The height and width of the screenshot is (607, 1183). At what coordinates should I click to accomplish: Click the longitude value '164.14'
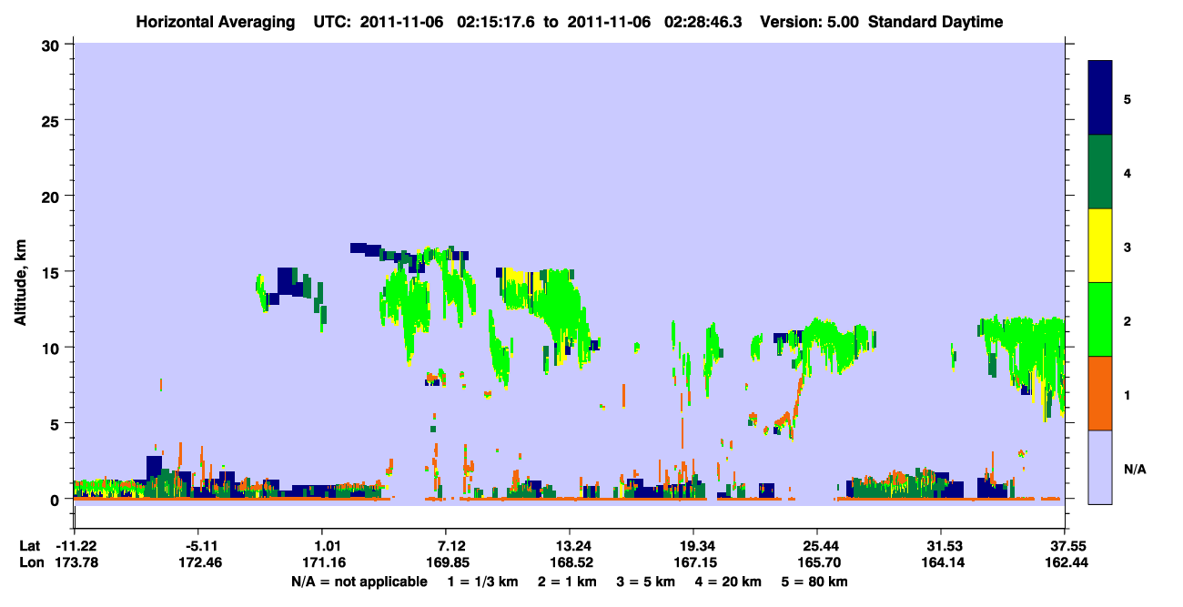point(941,562)
